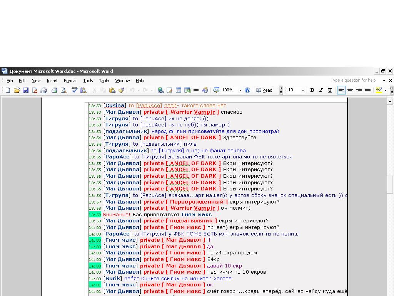Click the Permission icon in the toolbar

[35, 90]
